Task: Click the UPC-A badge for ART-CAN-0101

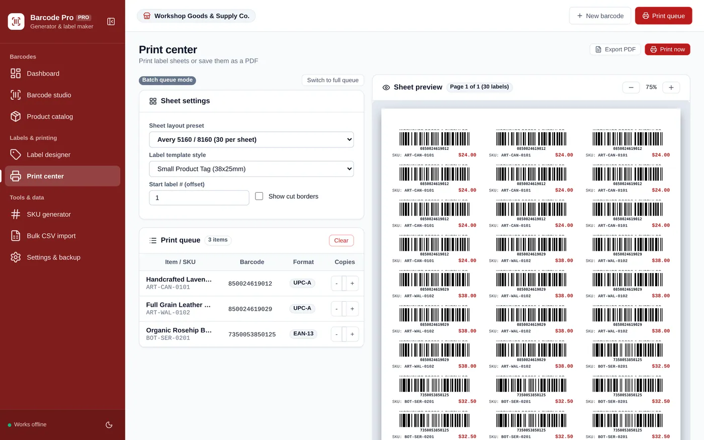Action: (x=302, y=283)
